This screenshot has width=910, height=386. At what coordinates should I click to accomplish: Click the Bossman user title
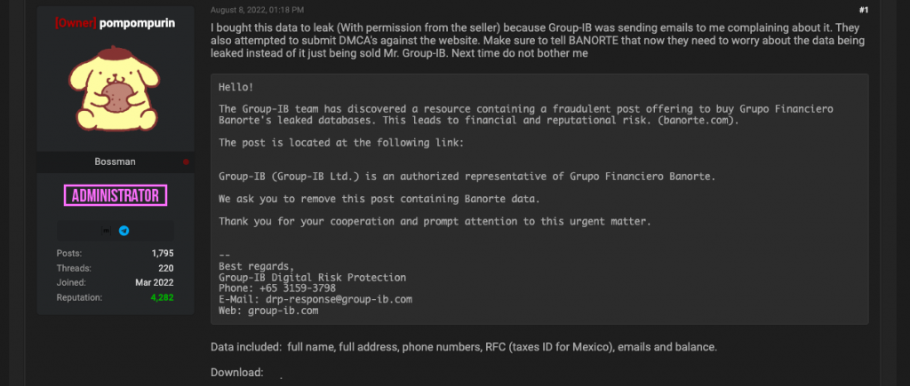point(115,161)
